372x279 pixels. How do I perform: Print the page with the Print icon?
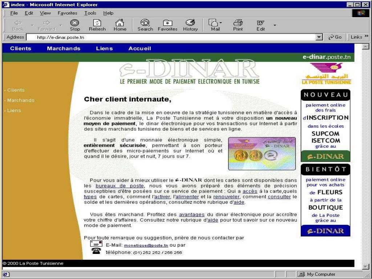tap(238, 25)
